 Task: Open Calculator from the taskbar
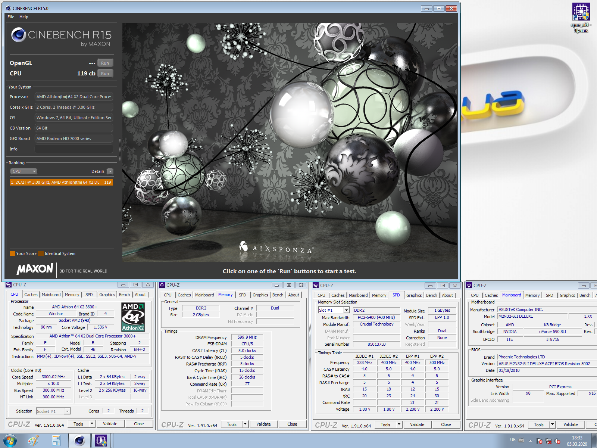(56, 441)
